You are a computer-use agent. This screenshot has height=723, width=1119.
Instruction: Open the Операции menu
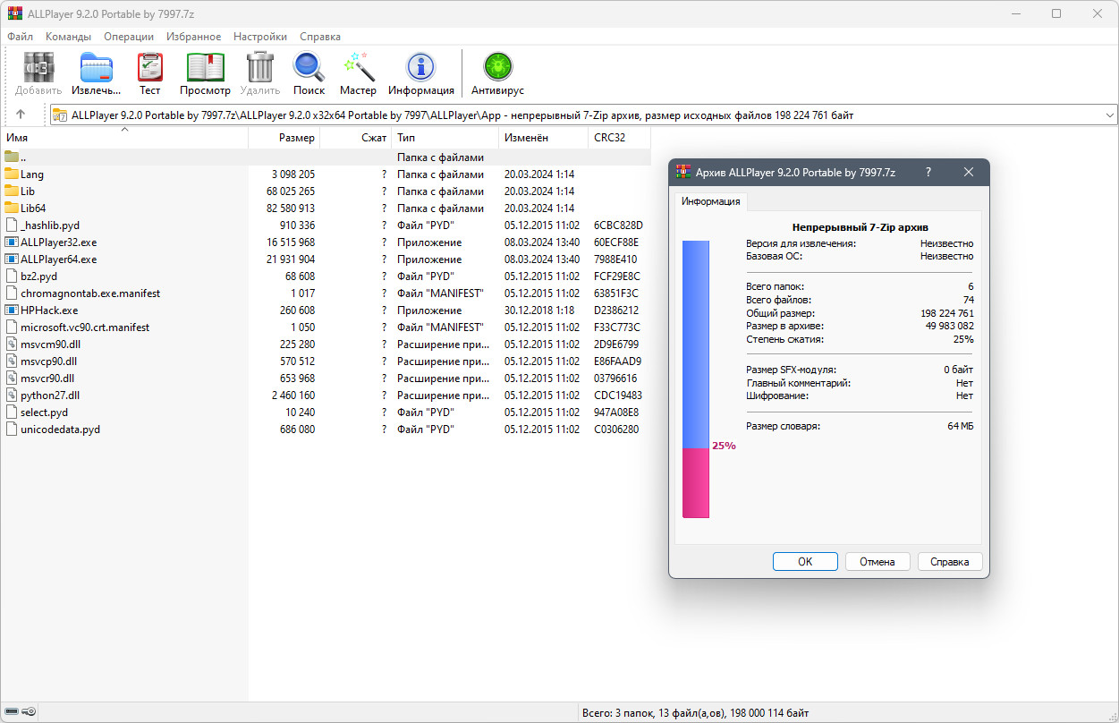[129, 37]
